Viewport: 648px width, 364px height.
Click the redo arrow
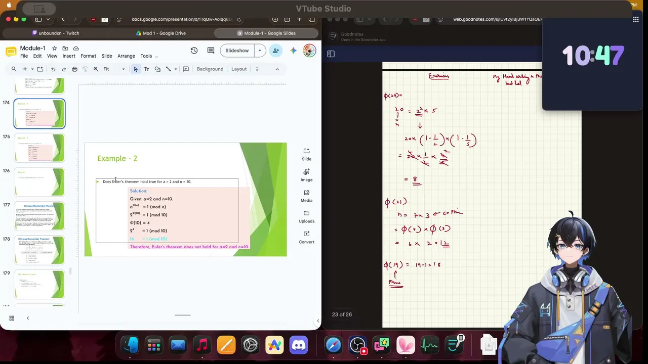click(64, 69)
